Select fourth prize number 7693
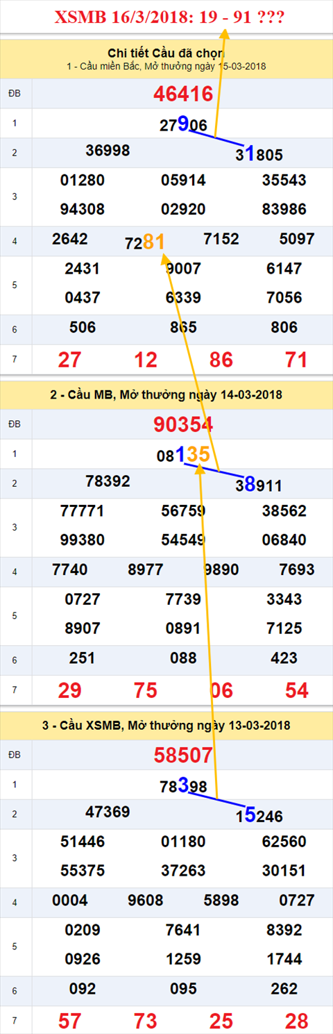Viewport: 333px width, 1034px height. click(x=297, y=569)
